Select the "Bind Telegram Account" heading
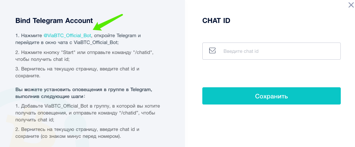Image resolution: width=355 pixels, height=147 pixels. tap(54, 21)
